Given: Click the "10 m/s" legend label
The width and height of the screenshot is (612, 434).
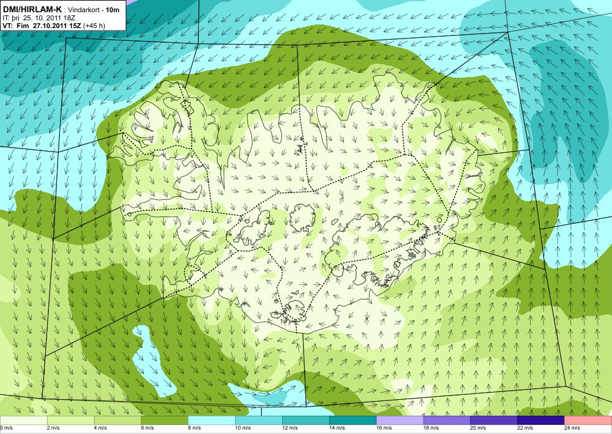Looking at the screenshot, I should coord(243,428).
